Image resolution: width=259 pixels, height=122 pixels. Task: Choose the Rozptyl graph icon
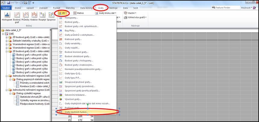coord(42,16)
